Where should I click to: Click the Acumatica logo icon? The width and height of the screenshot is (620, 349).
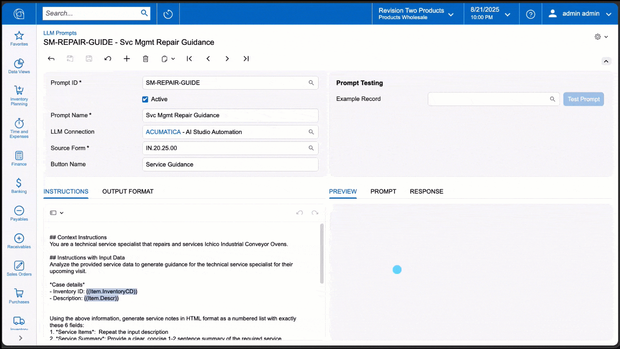click(19, 14)
